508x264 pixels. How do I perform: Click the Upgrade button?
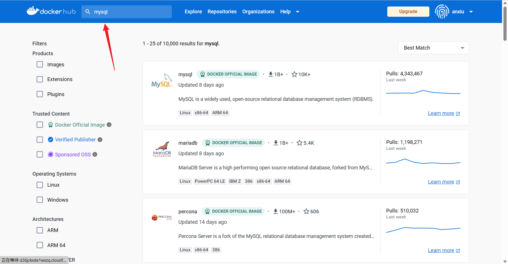tap(408, 12)
